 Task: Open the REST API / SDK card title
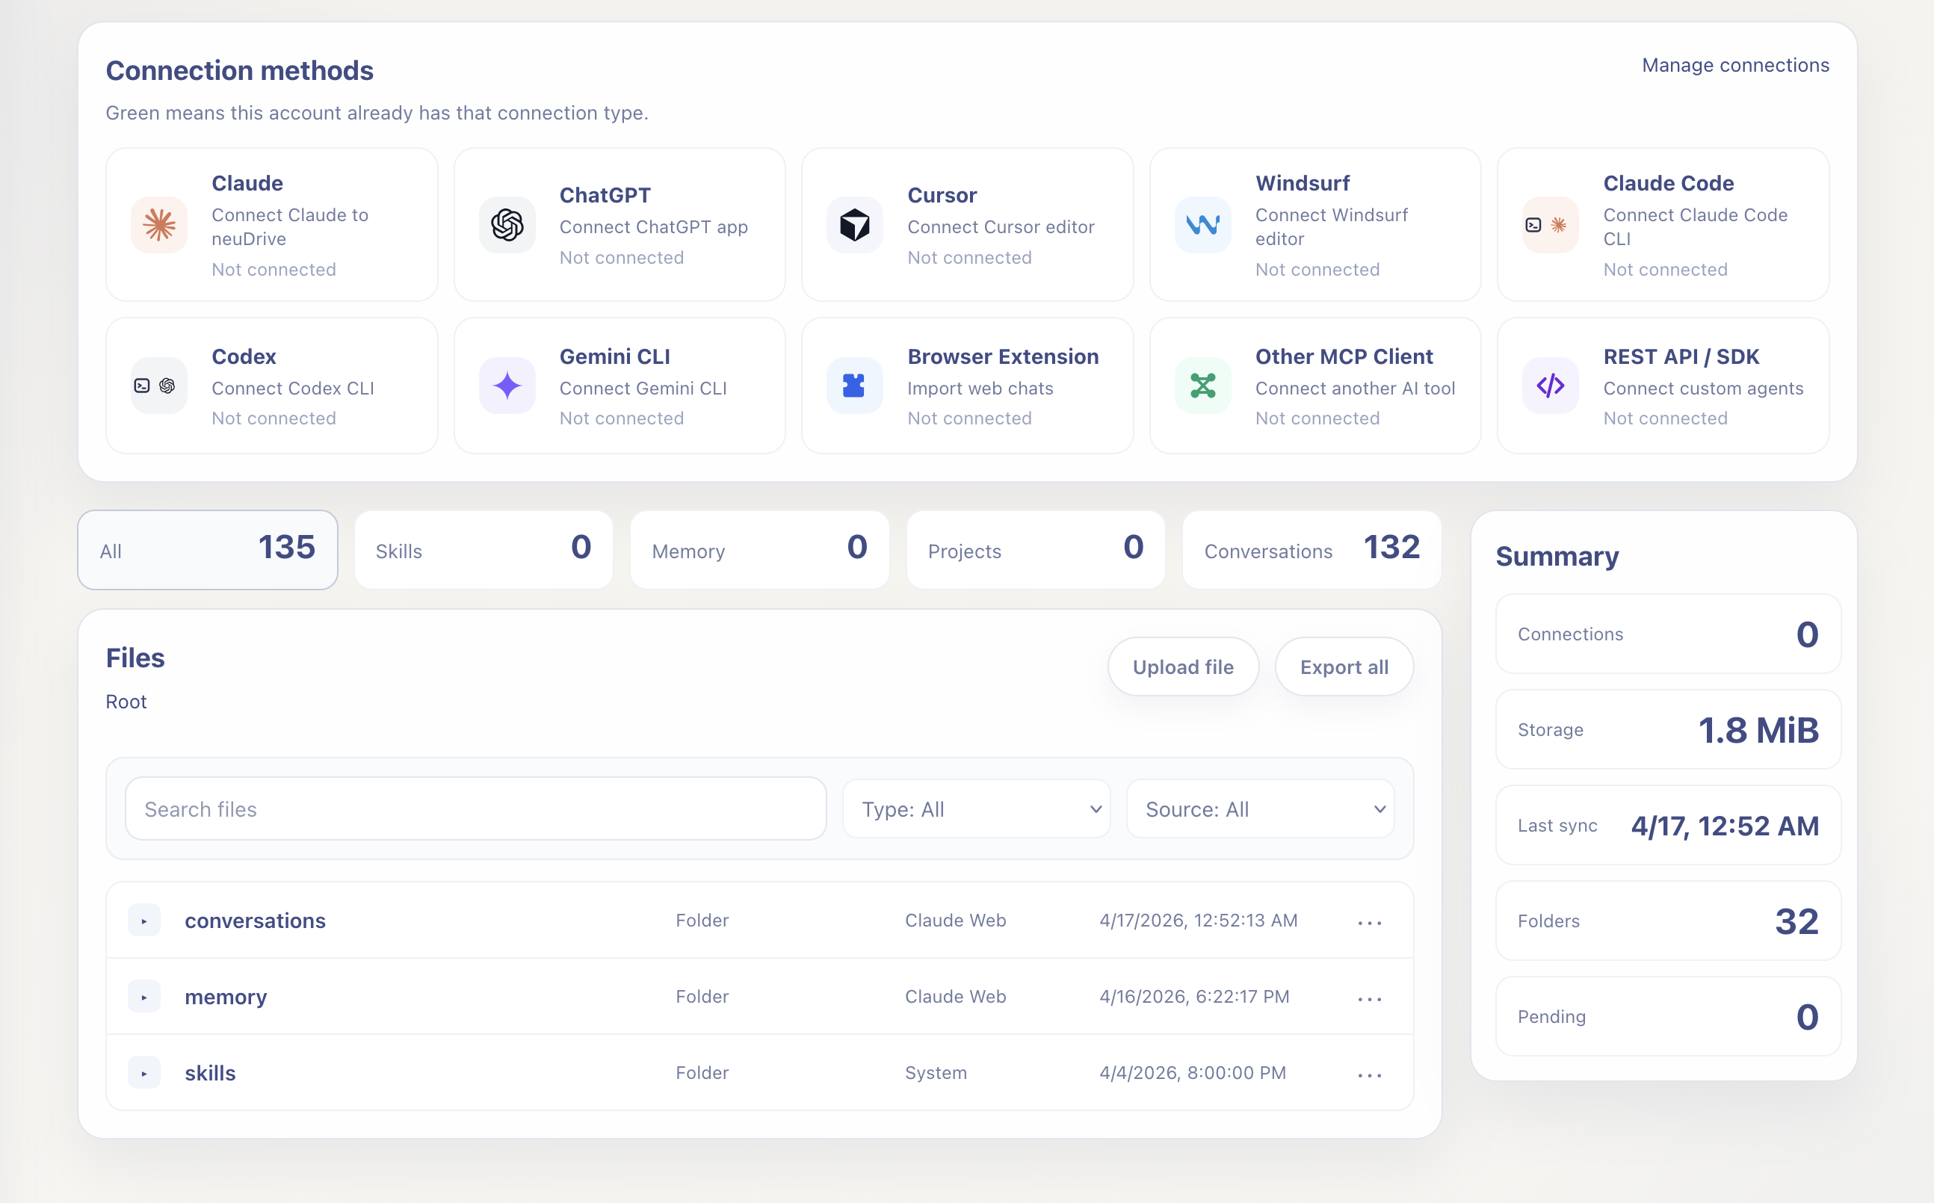click(1681, 356)
